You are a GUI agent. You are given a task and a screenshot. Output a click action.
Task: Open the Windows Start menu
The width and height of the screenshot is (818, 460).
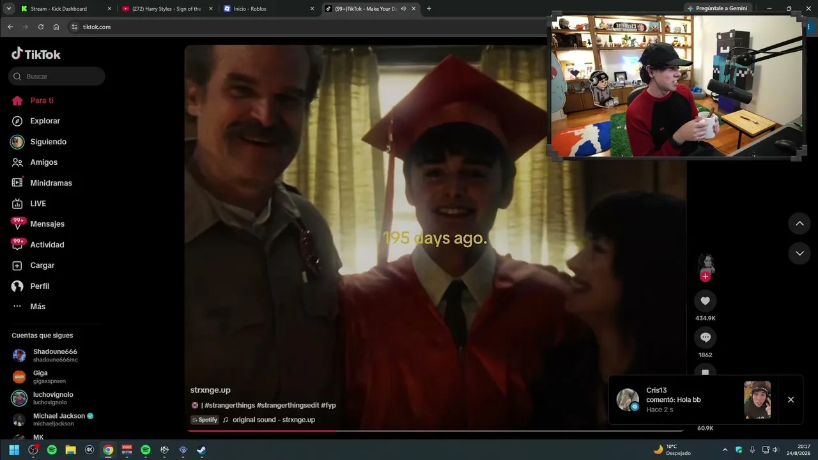click(14, 450)
